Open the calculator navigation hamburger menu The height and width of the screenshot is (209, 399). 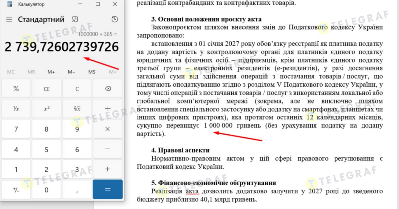(x=9, y=20)
